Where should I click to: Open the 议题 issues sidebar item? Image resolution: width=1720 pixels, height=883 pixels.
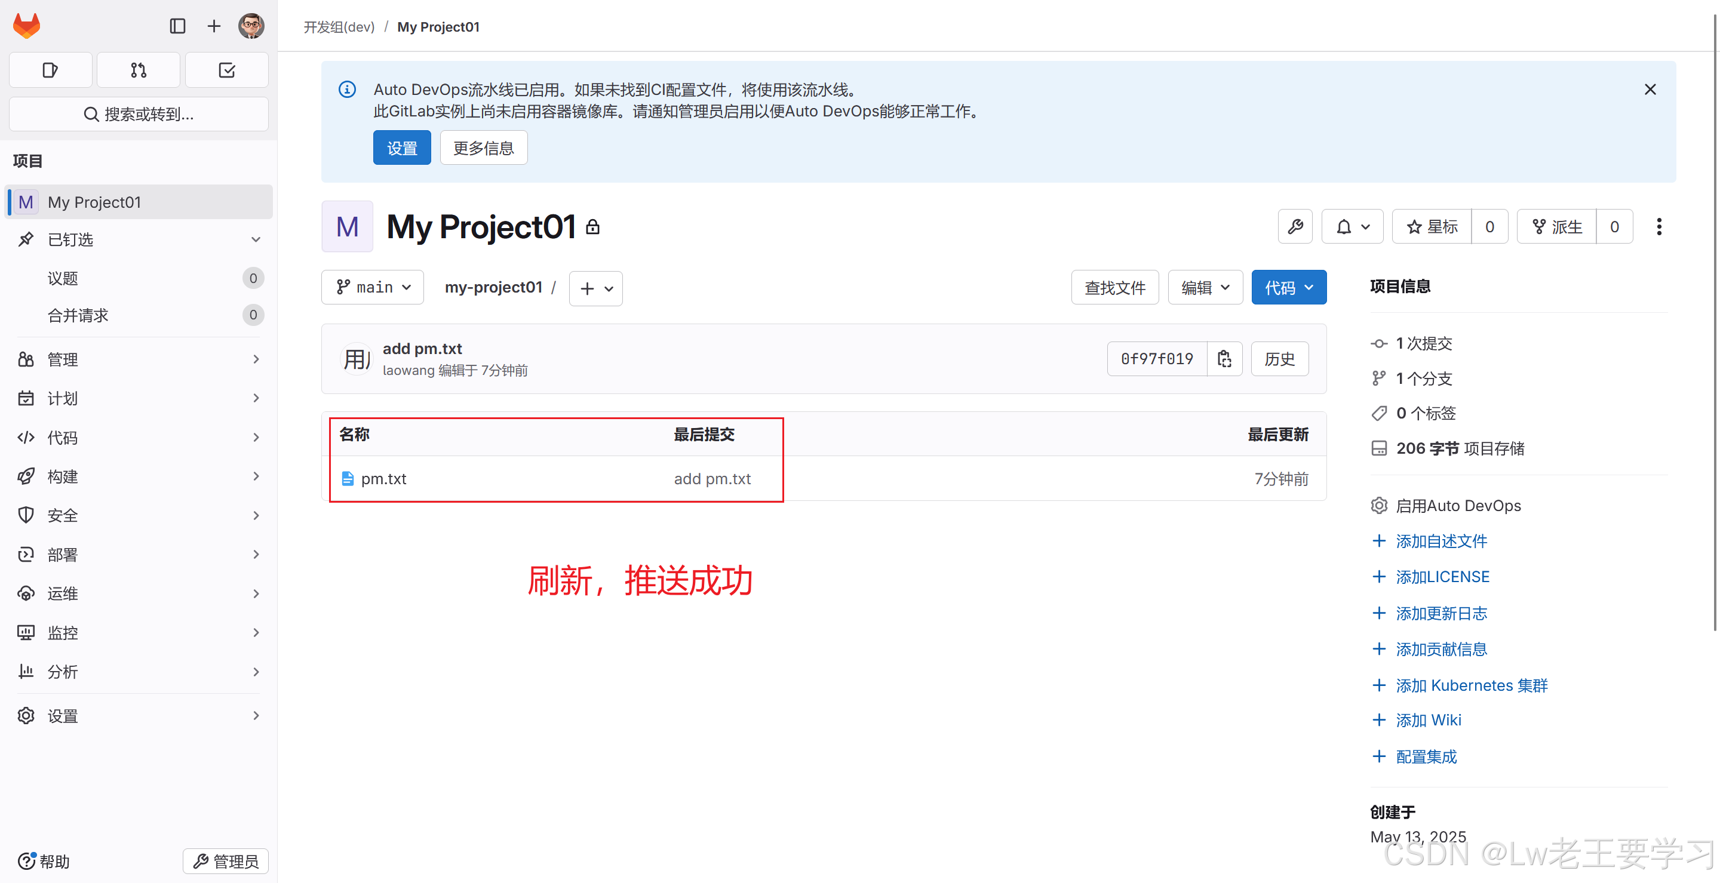(x=63, y=278)
